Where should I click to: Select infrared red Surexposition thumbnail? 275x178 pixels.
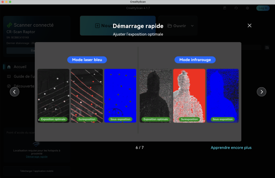click(189, 95)
